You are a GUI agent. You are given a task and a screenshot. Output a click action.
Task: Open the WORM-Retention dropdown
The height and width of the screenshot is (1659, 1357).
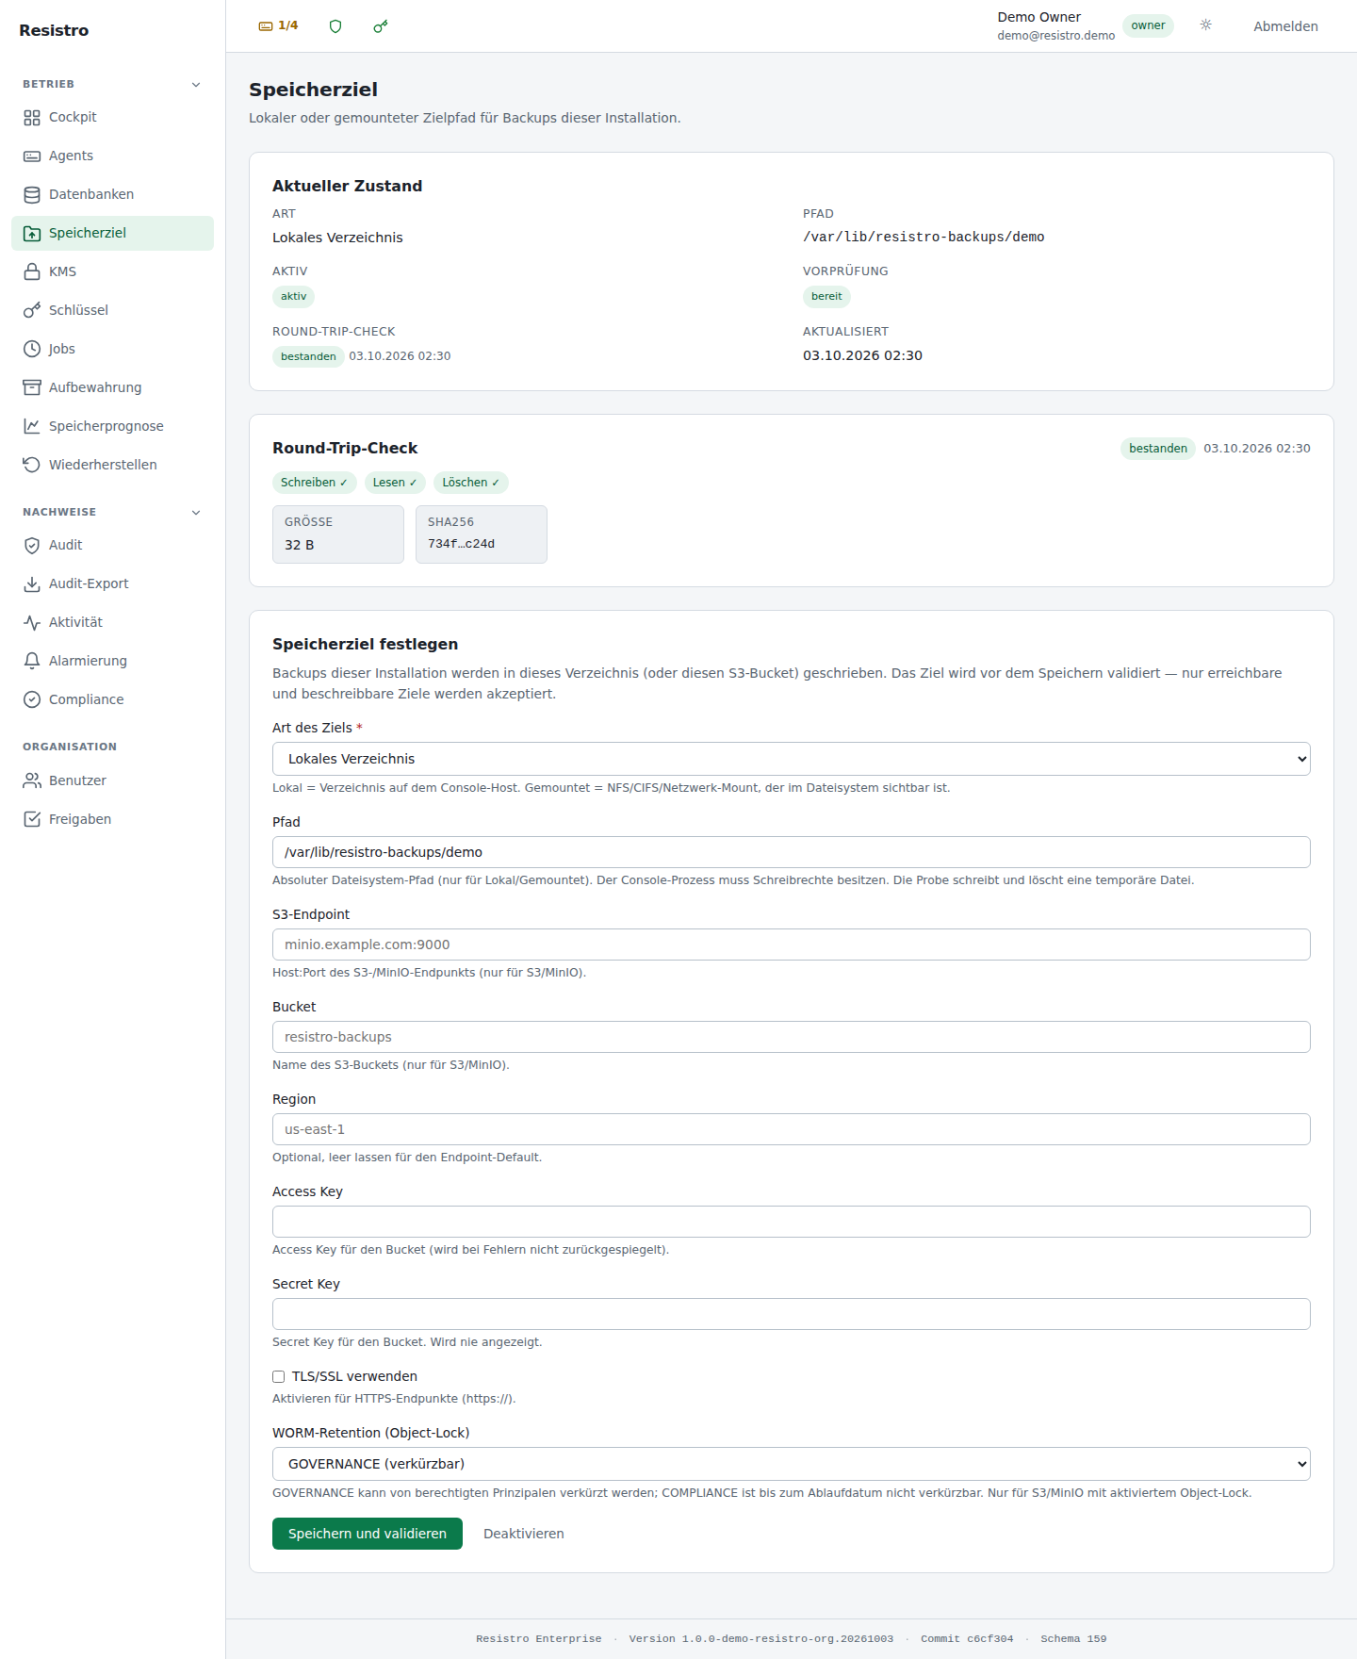pyautogui.click(x=792, y=1464)
